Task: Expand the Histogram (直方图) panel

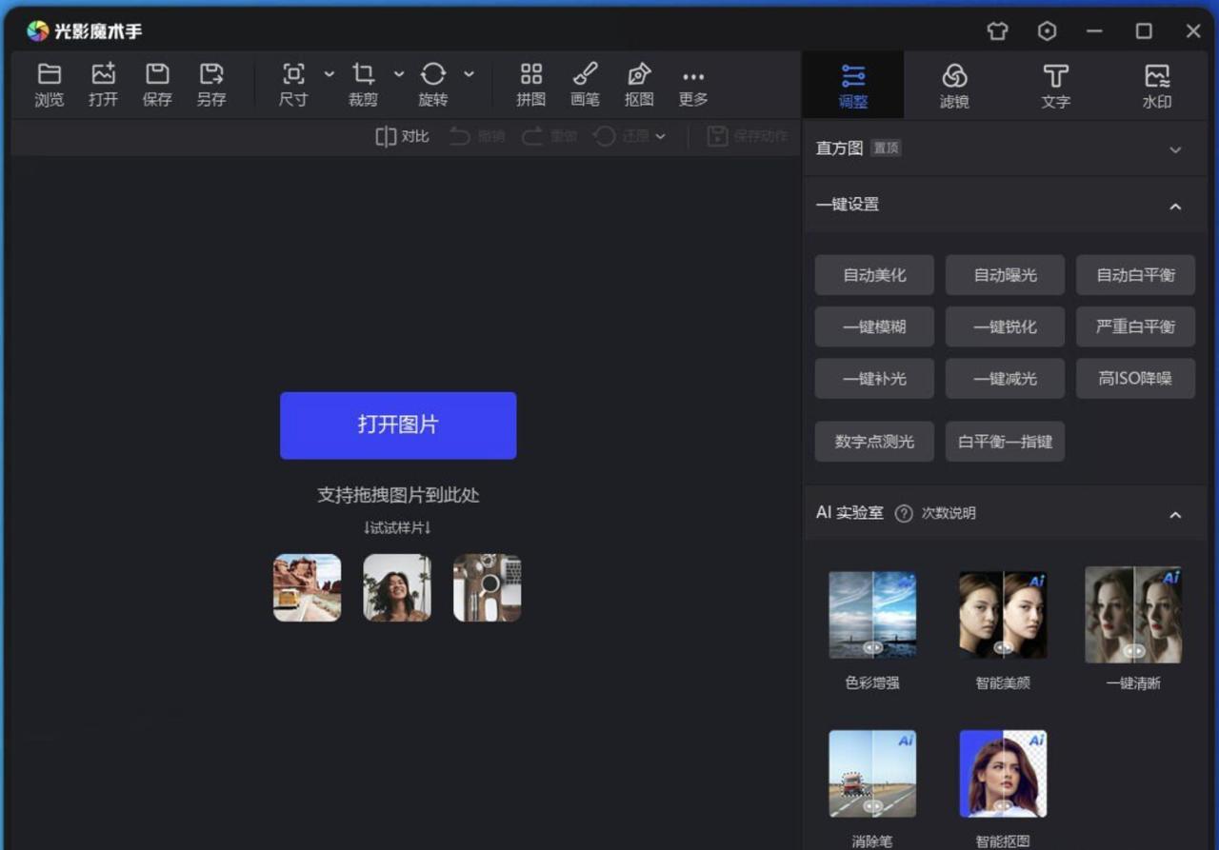Action: 1175,149
